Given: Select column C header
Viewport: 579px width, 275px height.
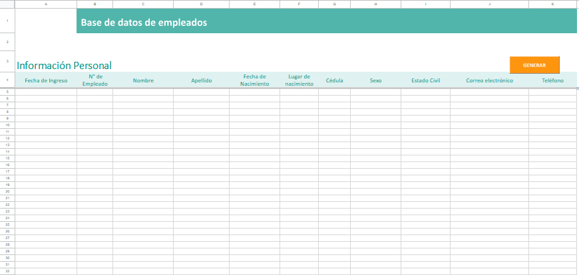Looking at the screenshot, I should pos(143,4).
